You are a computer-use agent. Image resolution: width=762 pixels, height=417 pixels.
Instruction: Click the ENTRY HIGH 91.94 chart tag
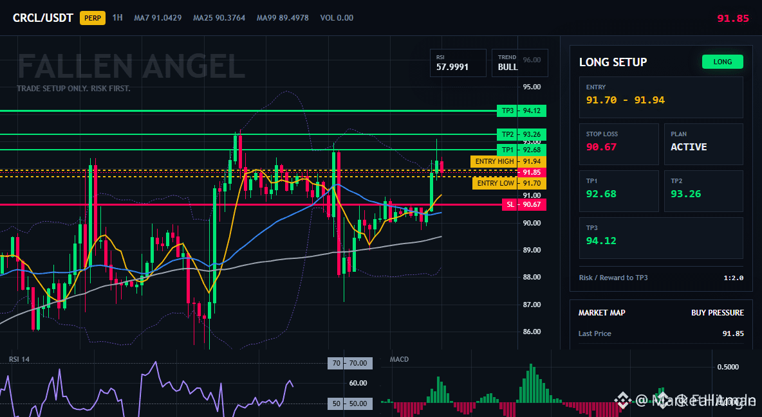tap(508, 161)
